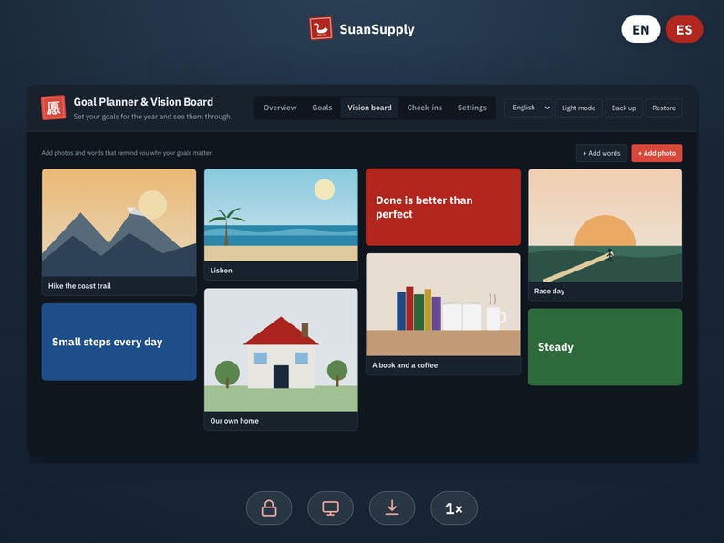Click the Back up button
724x543 pixels.
(x=624, y=108)
